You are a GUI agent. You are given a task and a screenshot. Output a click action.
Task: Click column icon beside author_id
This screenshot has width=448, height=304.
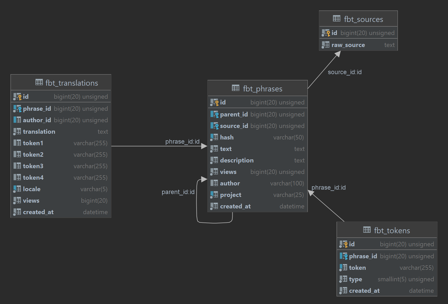tap(17, 120)
